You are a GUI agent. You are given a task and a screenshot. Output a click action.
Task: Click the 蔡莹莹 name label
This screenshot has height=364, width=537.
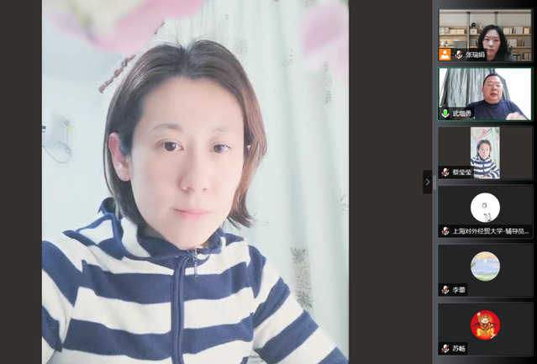coord(463,172)
